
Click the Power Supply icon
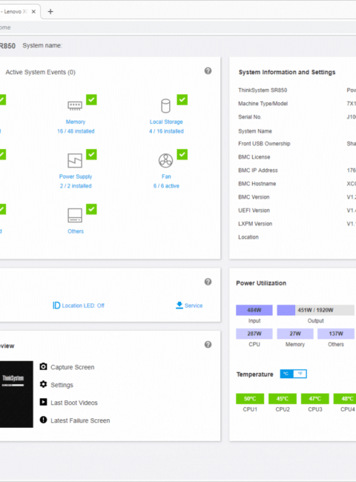pos(75,160)
